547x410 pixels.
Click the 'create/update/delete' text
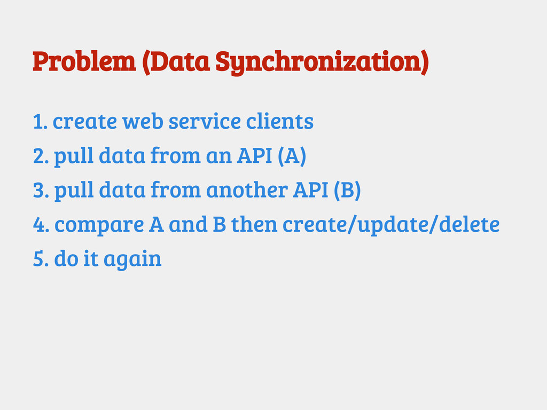pyautogui.click(x=390, y=225)
